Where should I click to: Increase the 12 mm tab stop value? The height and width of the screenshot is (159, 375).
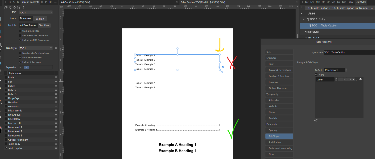336,78
